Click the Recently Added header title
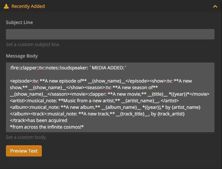Screen dimensions: 222x169 pyautogui.click(x=28, y=6)
